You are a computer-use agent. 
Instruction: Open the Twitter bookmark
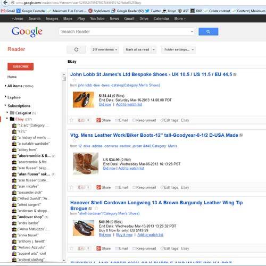tap(153, 11)
